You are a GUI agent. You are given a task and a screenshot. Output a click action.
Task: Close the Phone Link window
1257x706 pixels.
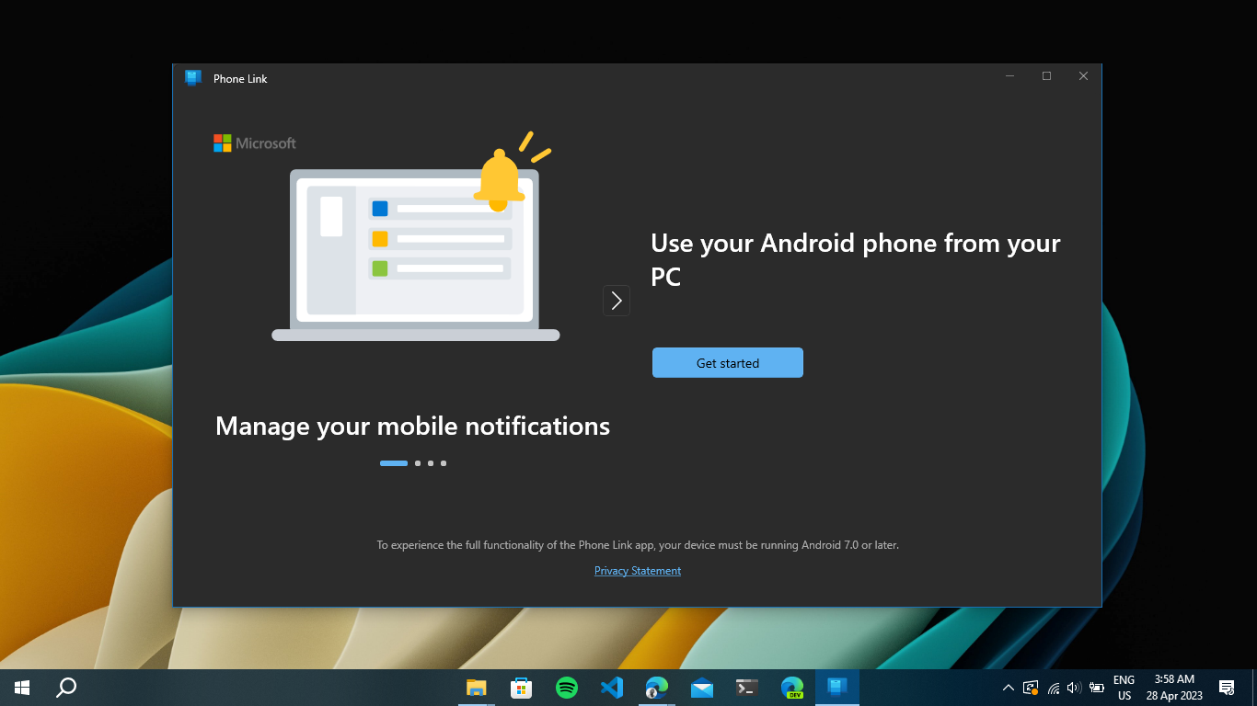(x=1083, y=76)
